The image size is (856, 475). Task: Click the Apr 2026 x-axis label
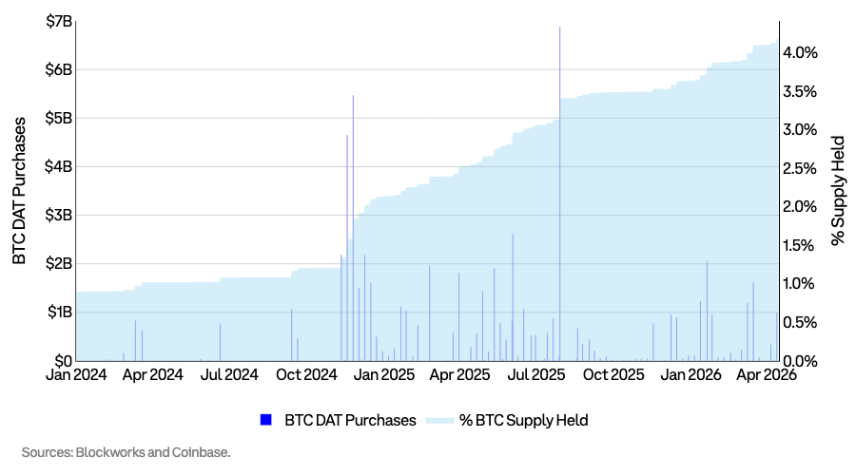767,375
